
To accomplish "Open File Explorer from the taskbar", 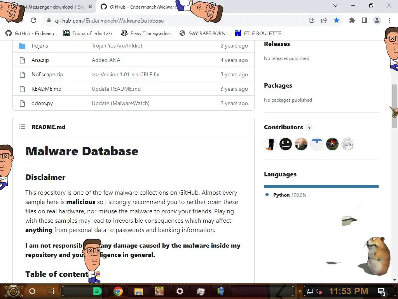I will [139, 291].
